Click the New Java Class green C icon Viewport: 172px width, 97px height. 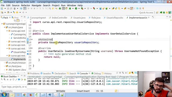point(106,8)
